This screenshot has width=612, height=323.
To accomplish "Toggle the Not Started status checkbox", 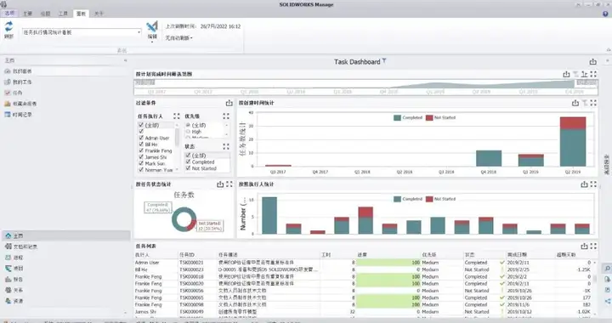I will click(x=188, y=168).
